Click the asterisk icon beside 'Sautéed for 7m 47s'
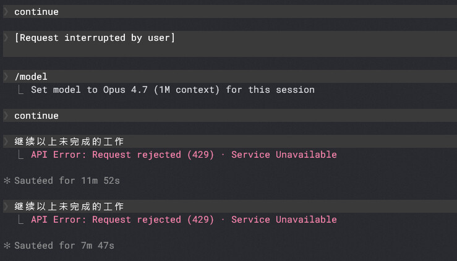This screenshot has width=457, height=261. (x=7, y=246)
